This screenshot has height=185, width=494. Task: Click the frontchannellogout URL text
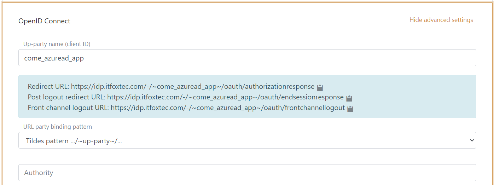coord(228,108)
